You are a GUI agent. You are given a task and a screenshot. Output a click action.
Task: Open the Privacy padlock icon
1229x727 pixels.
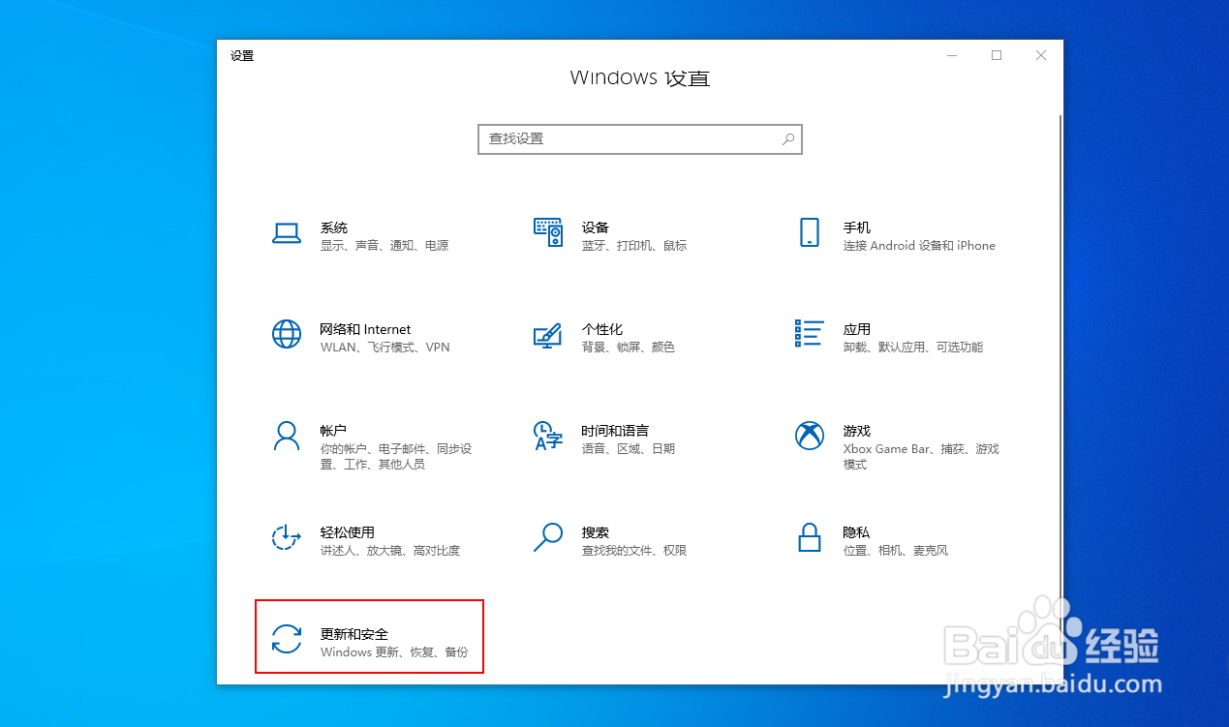pos(809,537)
